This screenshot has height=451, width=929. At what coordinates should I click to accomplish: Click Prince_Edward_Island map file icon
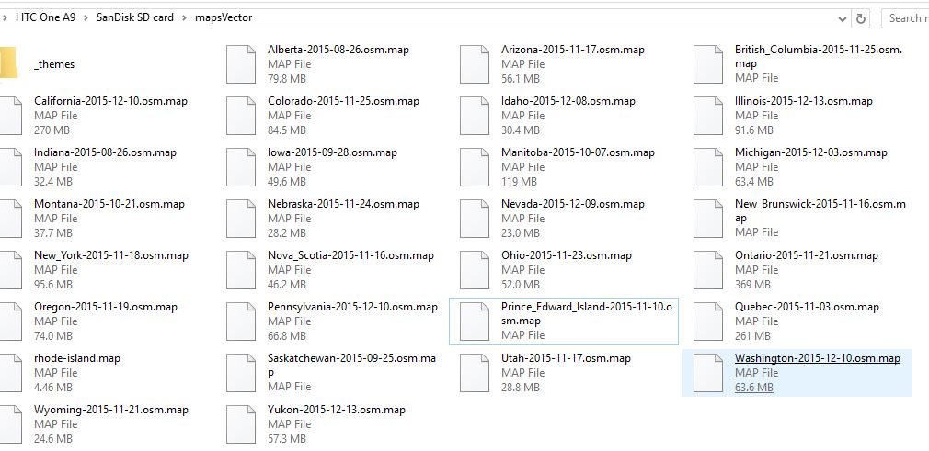point(475,321)
